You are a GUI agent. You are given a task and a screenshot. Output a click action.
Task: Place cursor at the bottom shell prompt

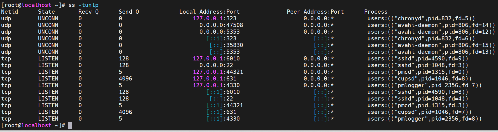click(70, 125)
